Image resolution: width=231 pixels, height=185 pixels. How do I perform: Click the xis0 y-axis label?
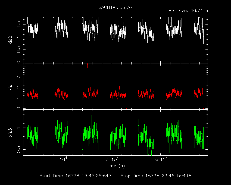pyautogui.click(x=10, y=40)
